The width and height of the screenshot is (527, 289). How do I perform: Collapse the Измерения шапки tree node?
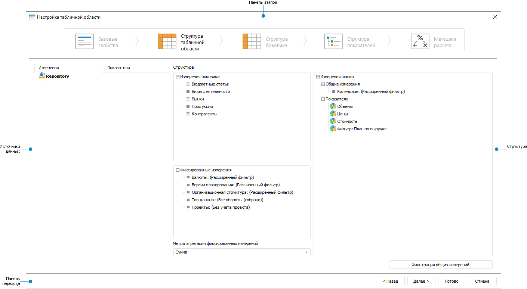coord(318,77)
